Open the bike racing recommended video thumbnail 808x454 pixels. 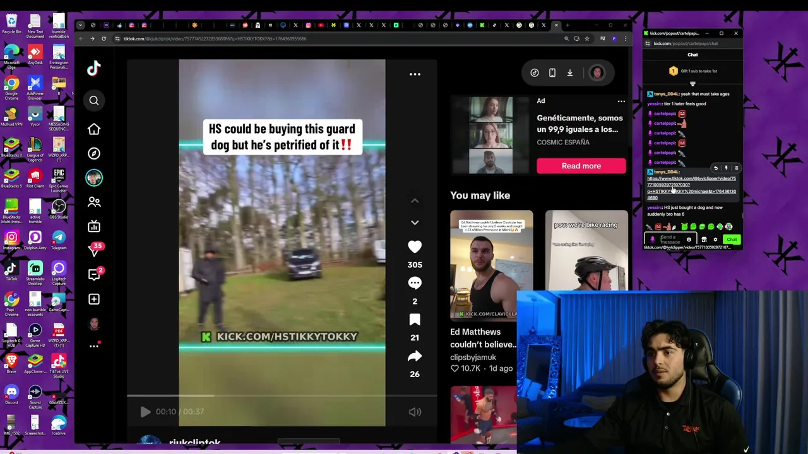click(586, 250)
